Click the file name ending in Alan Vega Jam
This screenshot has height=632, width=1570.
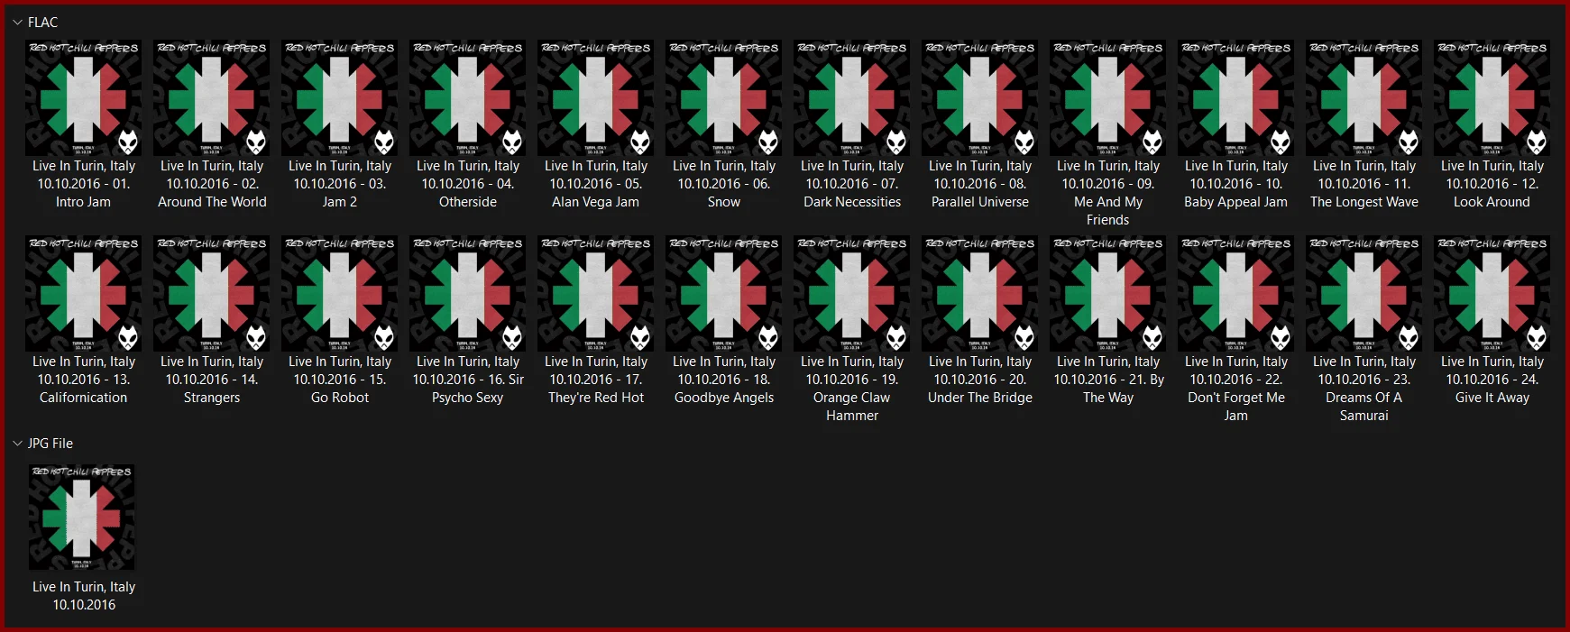(596, 184)
